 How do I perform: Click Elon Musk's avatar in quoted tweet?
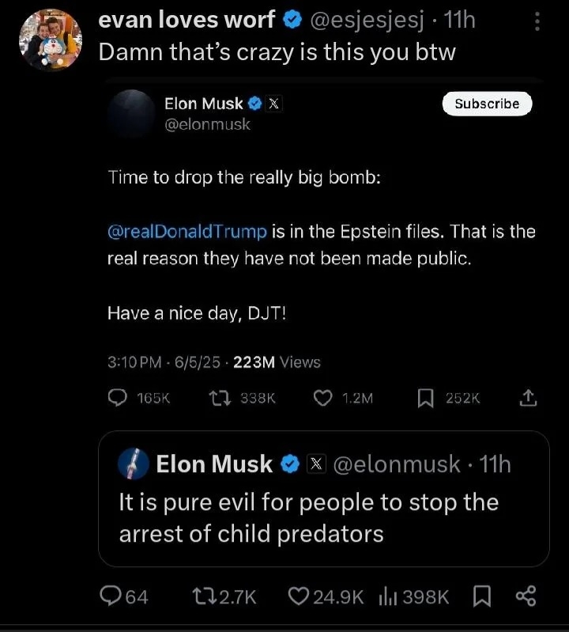[x=134, y=464]
